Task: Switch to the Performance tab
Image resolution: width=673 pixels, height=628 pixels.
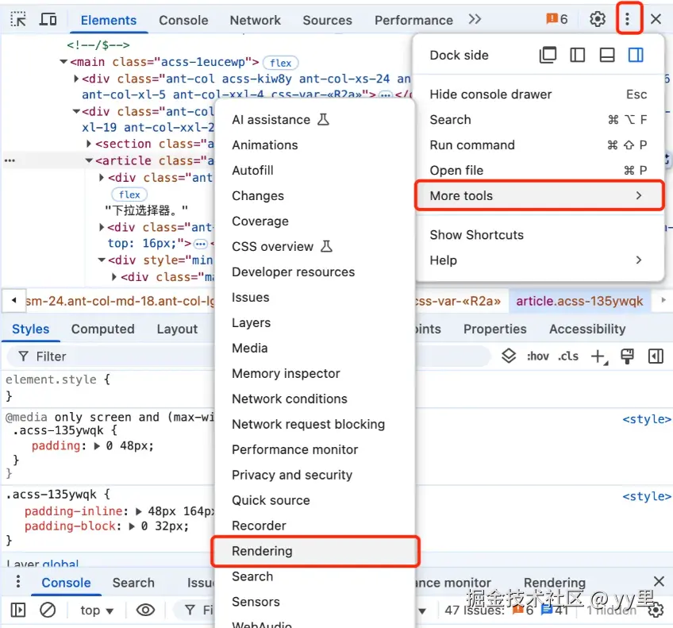Action: pyautogui.click(x=413, y=20)
